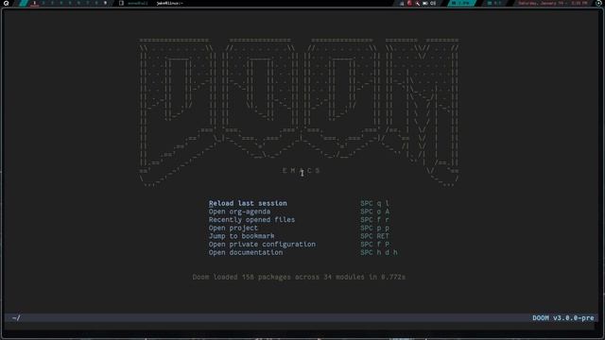Choose Open project
The height and width of the screenshot is (340, 605).
pos(233,228)
